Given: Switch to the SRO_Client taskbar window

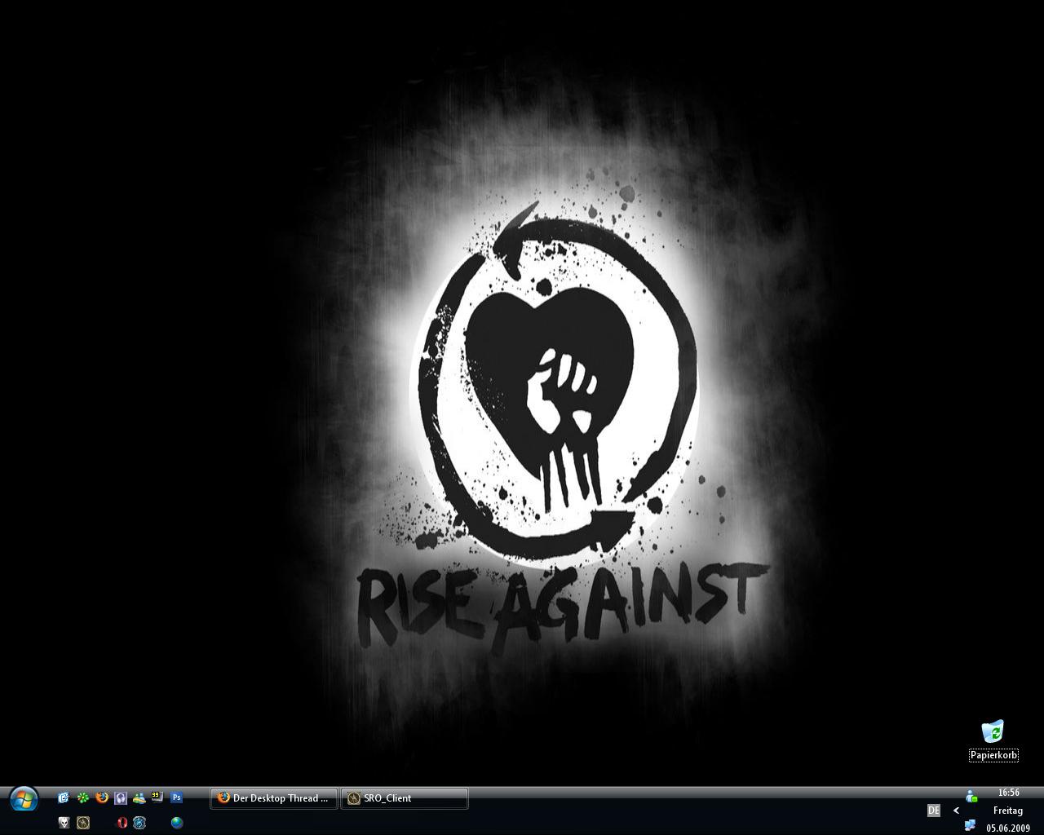Looking at the screenshot, I should click(405, 798).
